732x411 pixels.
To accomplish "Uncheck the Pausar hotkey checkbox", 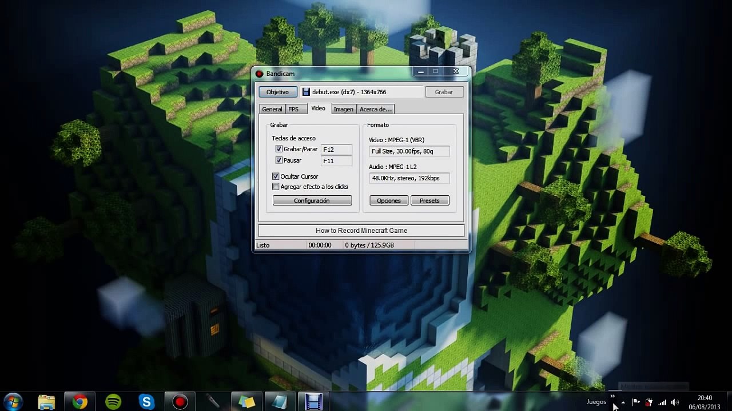I will tap(279, 160).
